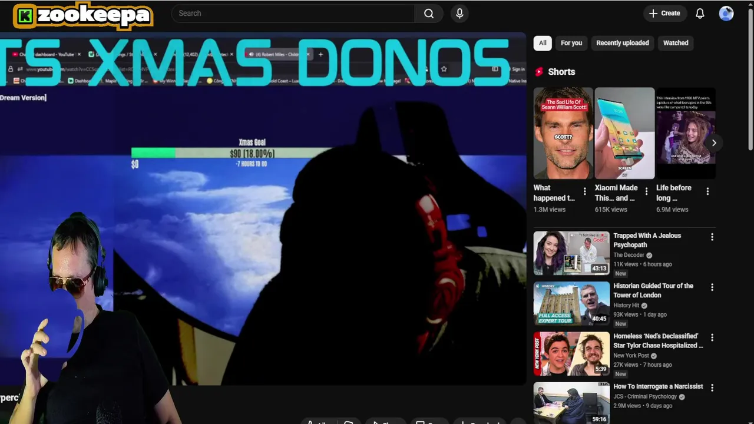
Task: Select the All filter chip
Action: (x=543, y=43)
